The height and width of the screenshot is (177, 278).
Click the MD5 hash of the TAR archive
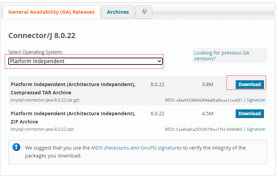[209, 100]
